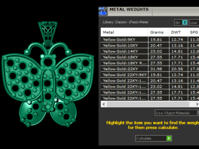
Task: Select Yellow Gold:9KY row
Action: [150, 40]
